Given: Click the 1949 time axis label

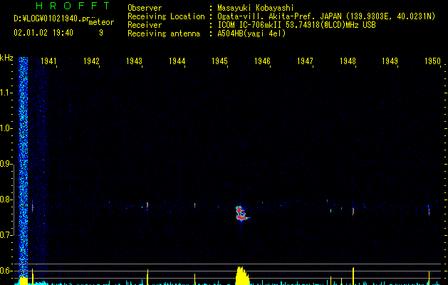Looking at the screenshot, I should (390, 61).
